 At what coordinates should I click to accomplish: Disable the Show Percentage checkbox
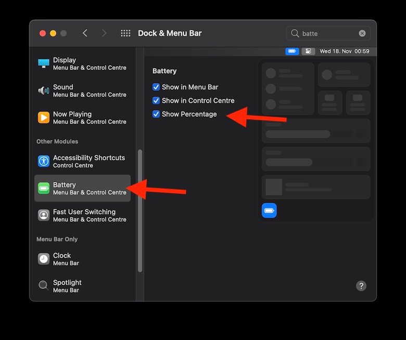(156, 114)
